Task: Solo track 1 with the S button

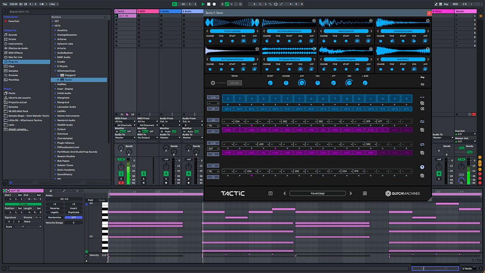Action: coord(120,178)
